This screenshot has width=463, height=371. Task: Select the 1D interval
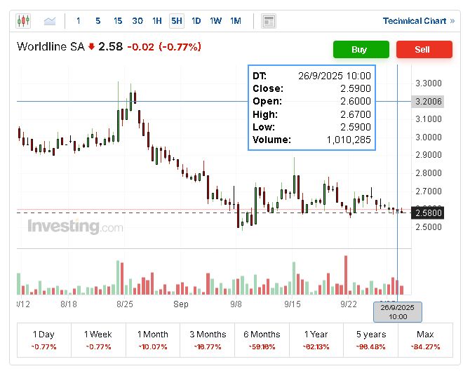(196, 21)
